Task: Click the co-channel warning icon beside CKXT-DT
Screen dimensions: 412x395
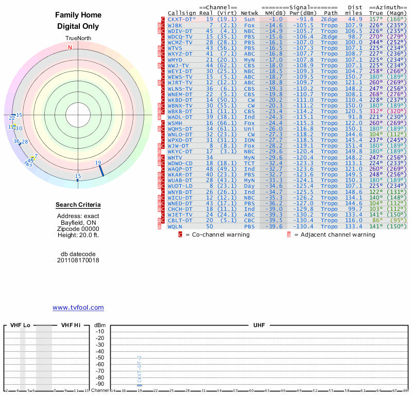Action: pyautogui.click(x=163, y=19)
